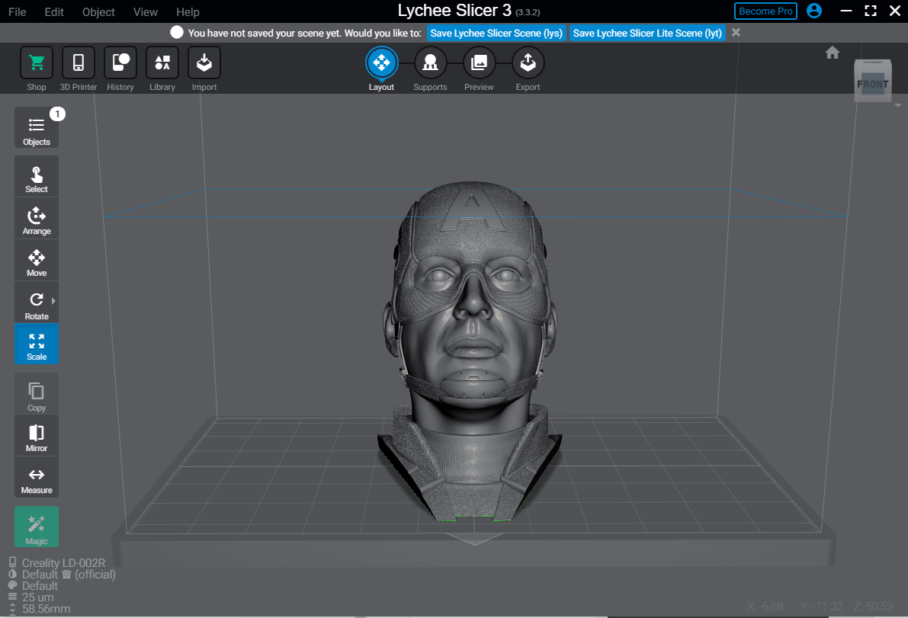Image resolution: width=908 pixels, height=618 pixels.
Task: Launch the Magic tool
Action: click(x=37, y=527)
